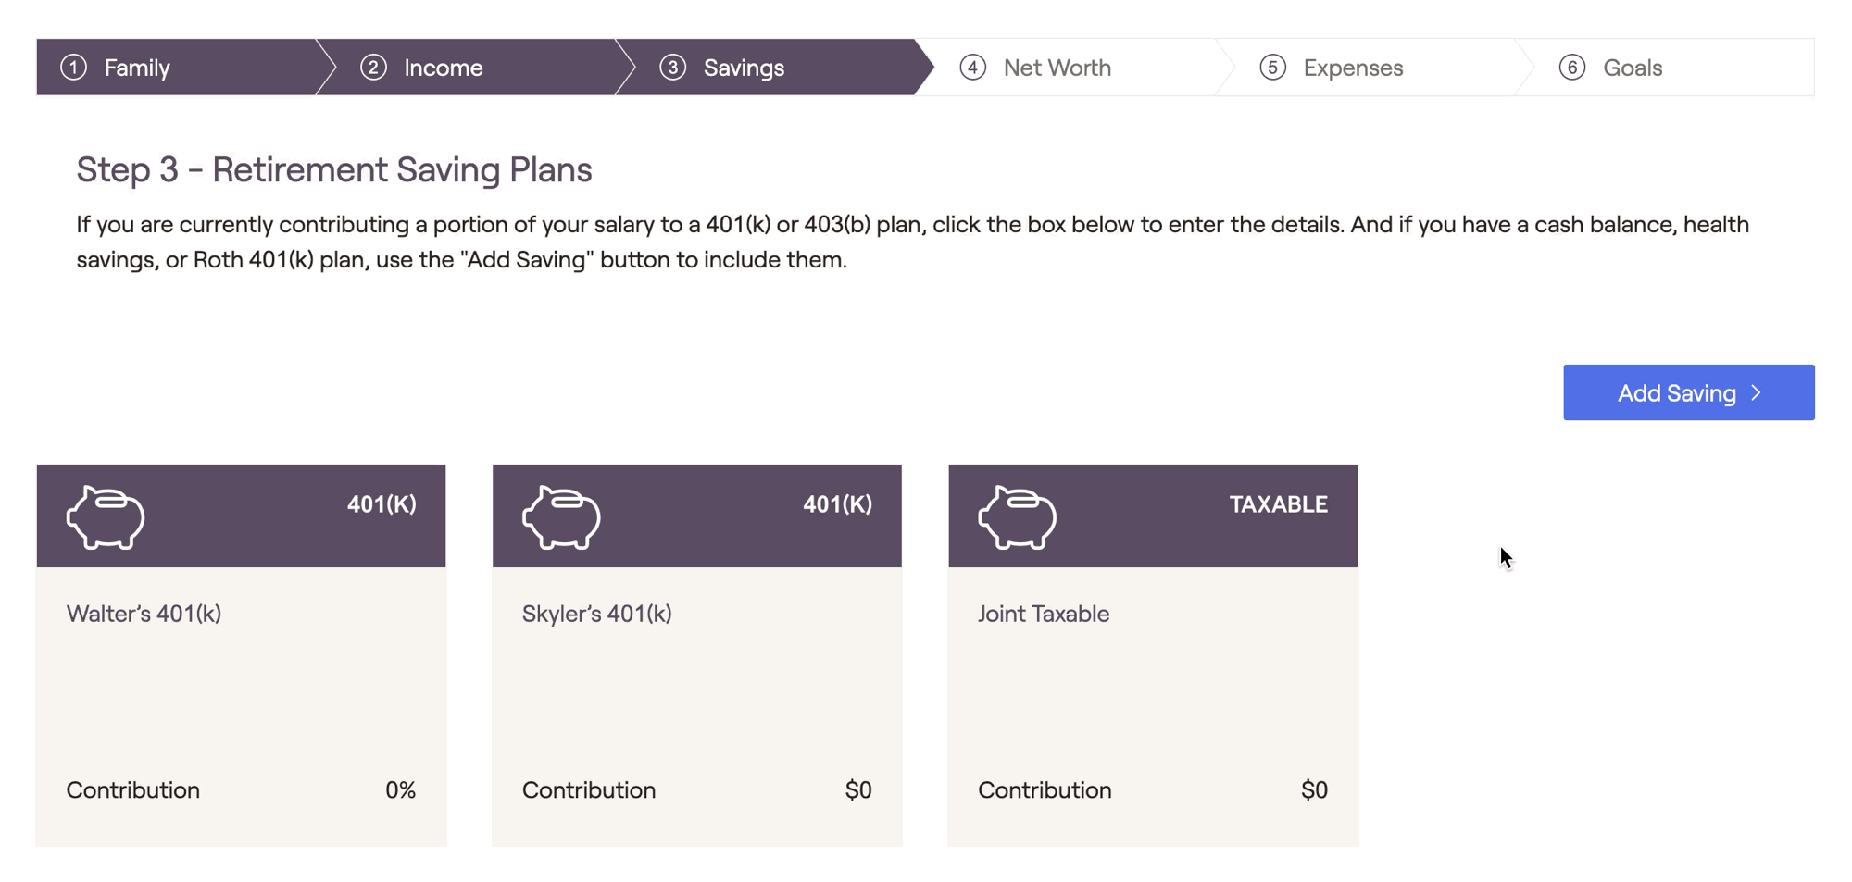This screenshot has height=882, width=1852.
Task: Click the TAXABLE header label on card
Action: point(1278,504)
